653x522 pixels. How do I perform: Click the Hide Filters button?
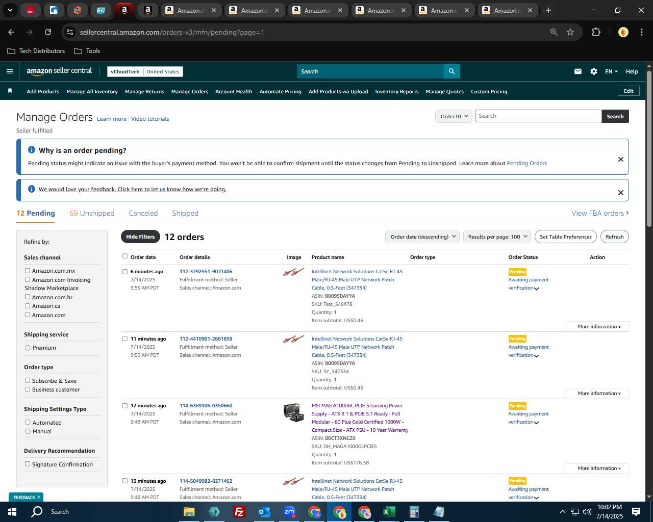click(140, 237)
